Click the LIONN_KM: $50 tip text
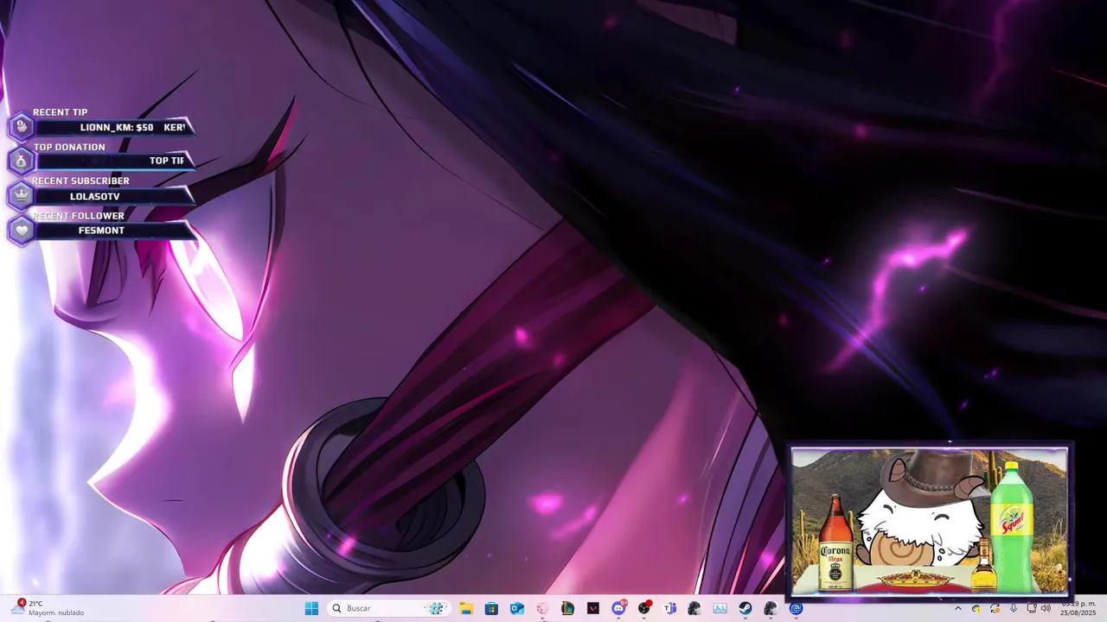The height and width of the screenshot is (622, 1107). tap(117, 128)
